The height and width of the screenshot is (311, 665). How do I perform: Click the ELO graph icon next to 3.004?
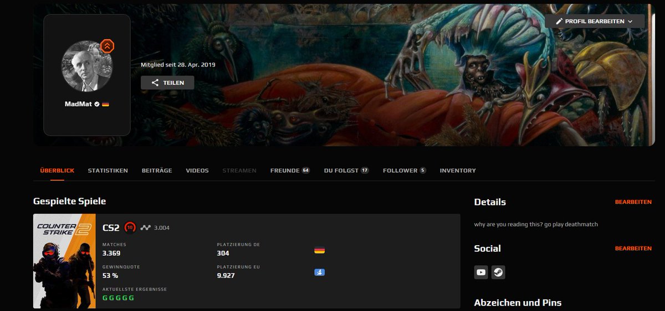(145, 227)
